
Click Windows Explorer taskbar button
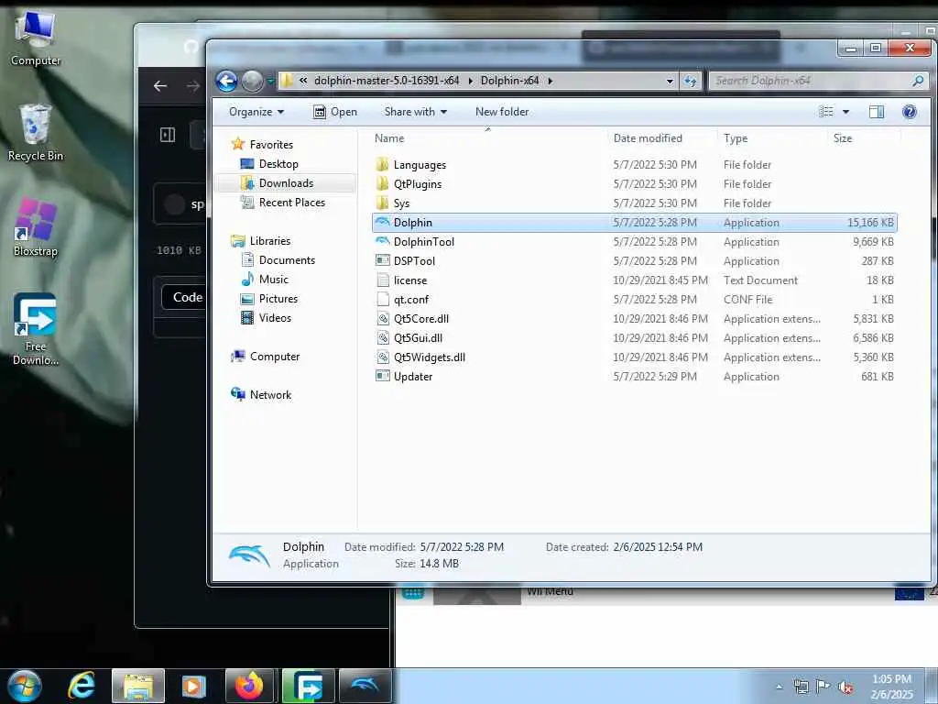click(138, 686)
